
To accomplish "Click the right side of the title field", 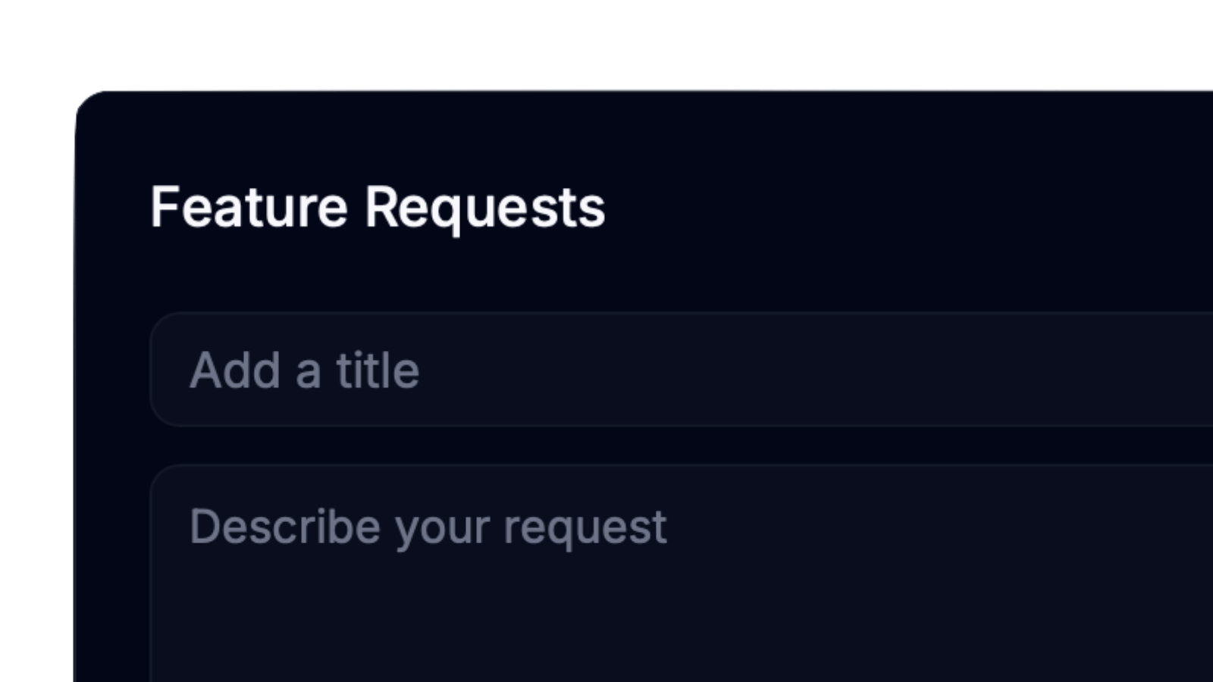I will pos(1061,370).
